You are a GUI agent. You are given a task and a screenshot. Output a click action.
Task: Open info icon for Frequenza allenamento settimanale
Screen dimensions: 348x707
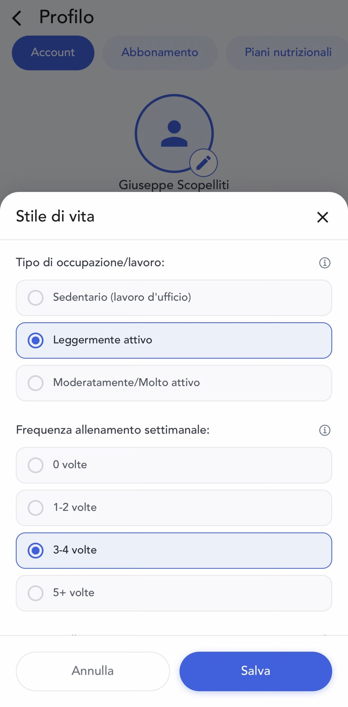pyautogui.click(x=325, y=430)
